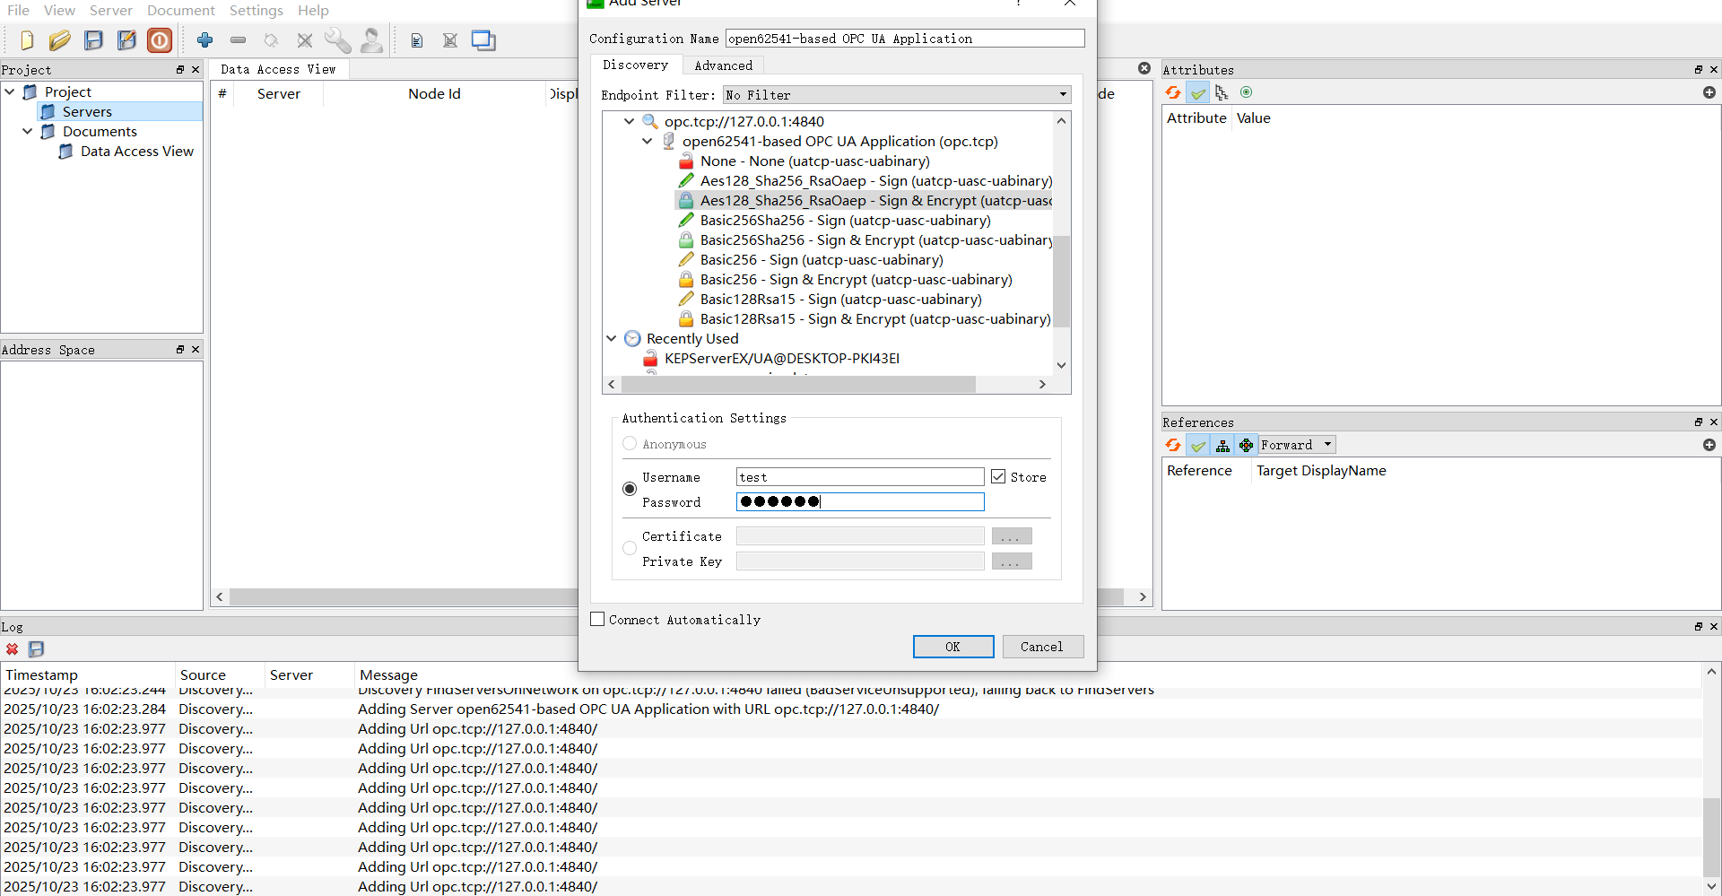Screen dimensions: 1722x896
Task: Clear the log with the red X icon
Action: [13, 649]
